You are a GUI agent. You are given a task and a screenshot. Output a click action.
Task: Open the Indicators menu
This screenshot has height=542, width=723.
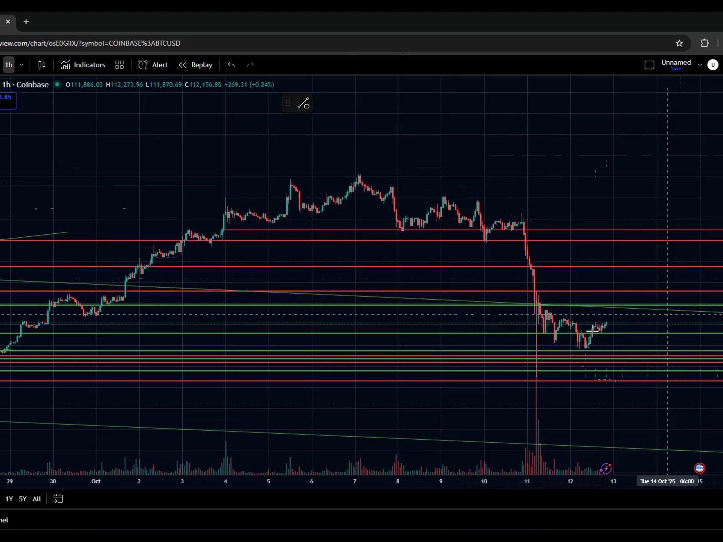[x=83, y=65]
